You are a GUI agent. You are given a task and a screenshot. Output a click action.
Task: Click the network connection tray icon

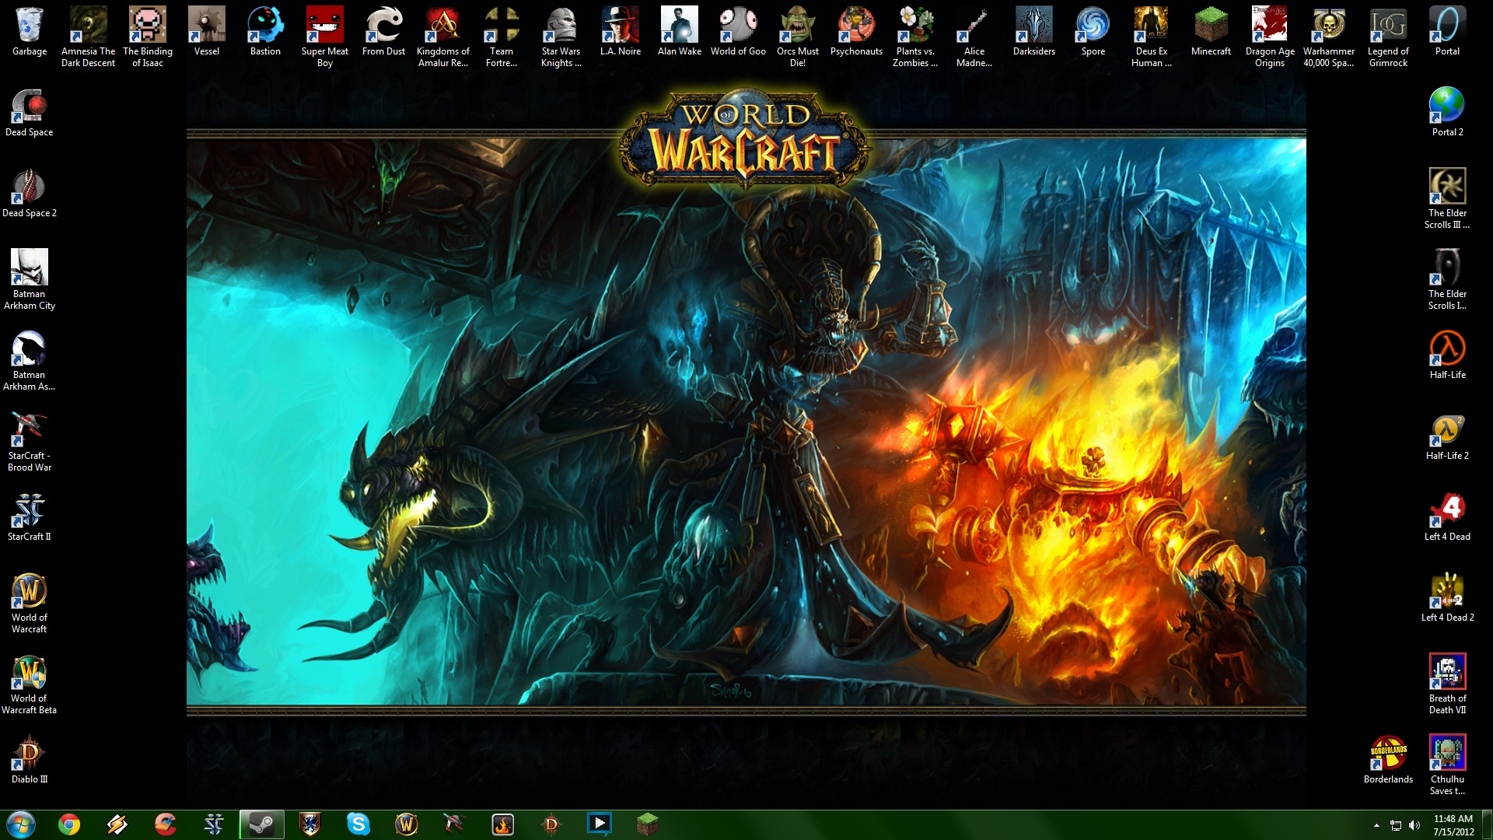[1396, 825]
